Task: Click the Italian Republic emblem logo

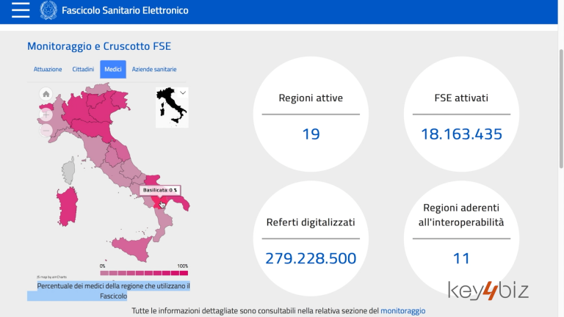Action: (x=48, y=10)
